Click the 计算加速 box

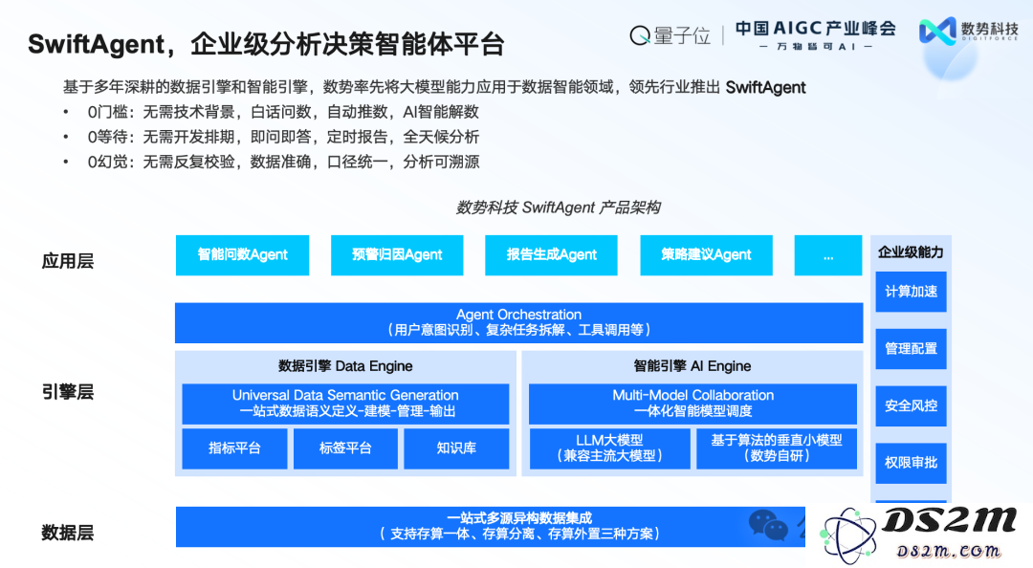click(x=911, y=292)
